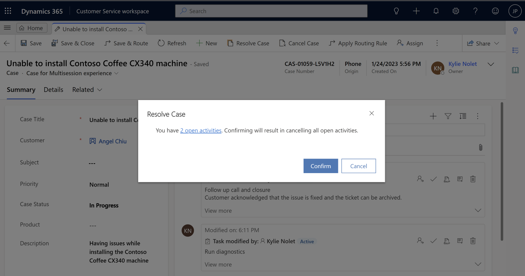
Task: Delete the Run diagnostics task
Action: coord(473,241)
